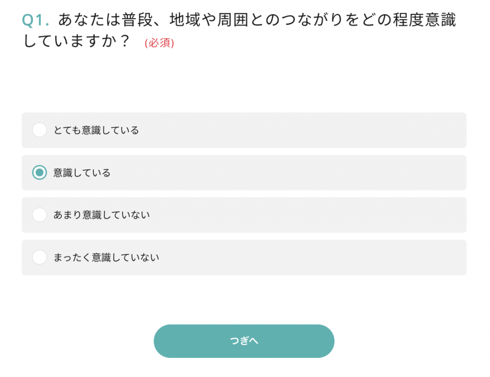This screenshot has width=490, height=377.
Task: Click empty space between question and options
Action: click(x=244, y=82)
